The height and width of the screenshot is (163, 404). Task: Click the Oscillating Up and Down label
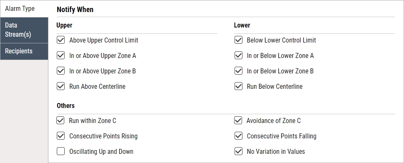tap(101, 152)
